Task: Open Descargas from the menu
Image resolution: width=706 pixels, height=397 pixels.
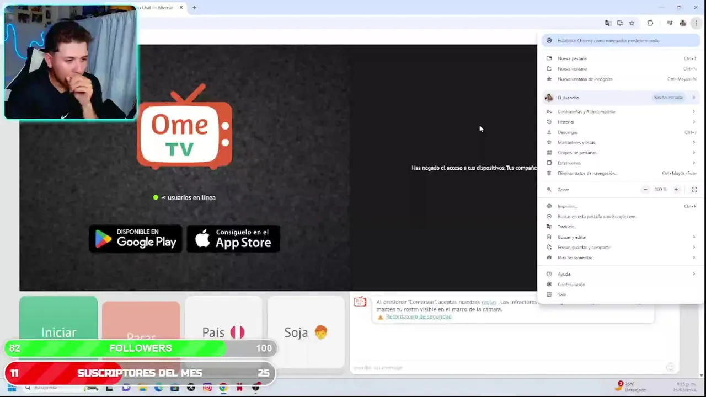Action: point(621,132)
